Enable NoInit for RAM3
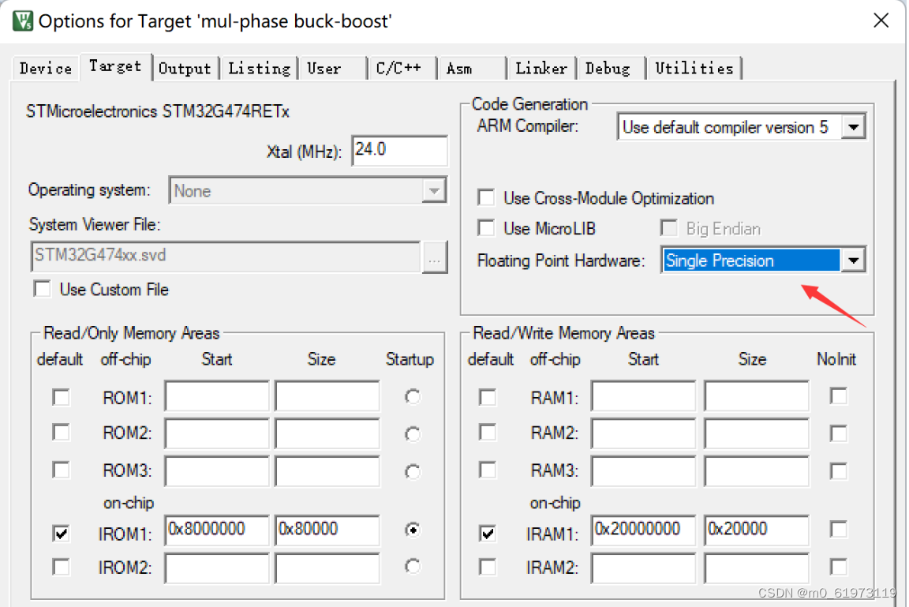 (838, 470)
